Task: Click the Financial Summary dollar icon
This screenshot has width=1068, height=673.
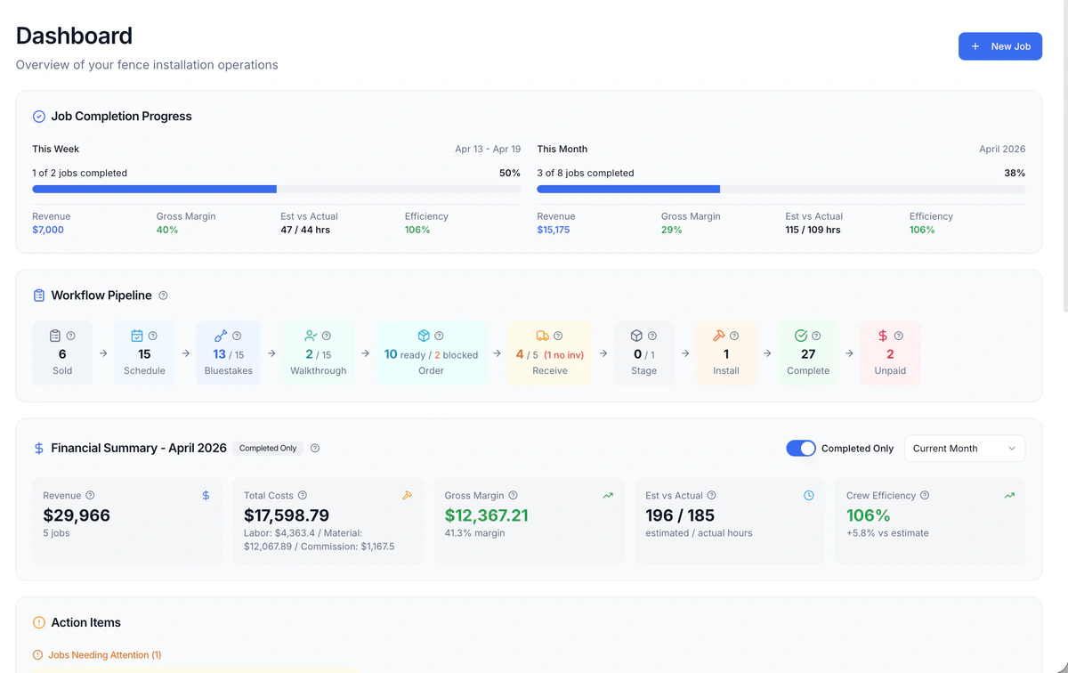Action: (39, 449)
